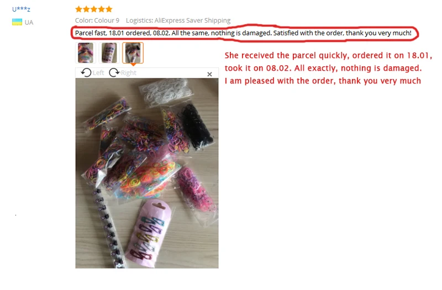442x290 pixels.
Task: Click the enlarged hair ties photo
Action: (147, 173)
